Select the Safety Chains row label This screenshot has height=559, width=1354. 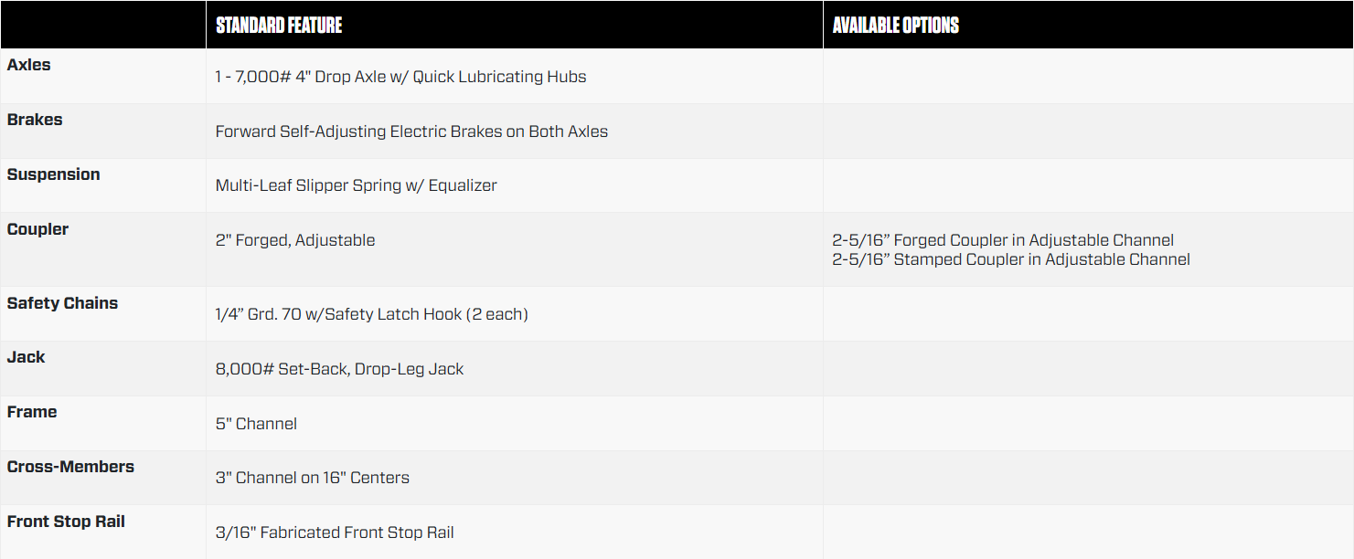tap(62, 303)
